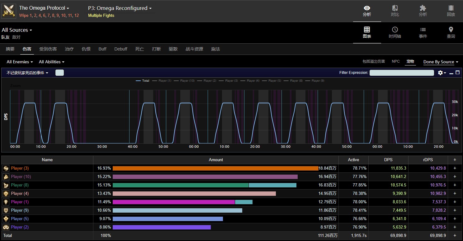Click Player (3) name in table
Viewport: 463px width, 241px height.
tap(20, 168)
